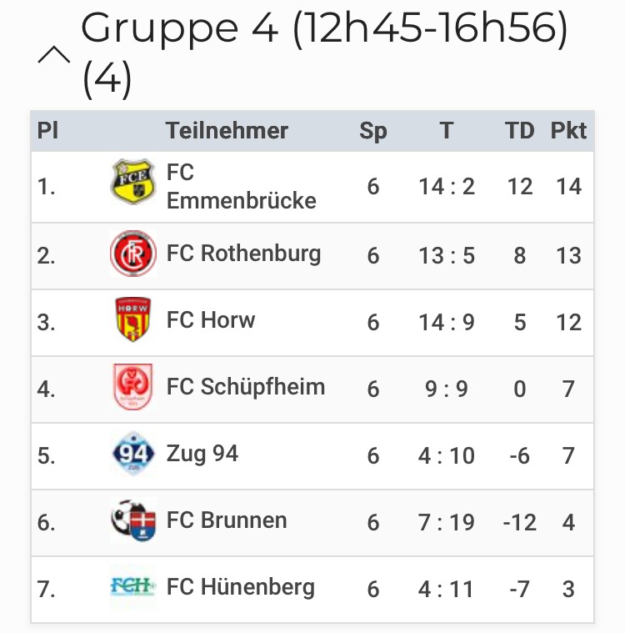This screenshot has width=625, height=633.
Task: Click the FC Schüpfheim club logo
Action: click(x=133, y=387)
